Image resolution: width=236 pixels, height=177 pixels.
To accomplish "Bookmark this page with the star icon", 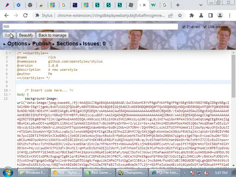I will 180,15.
